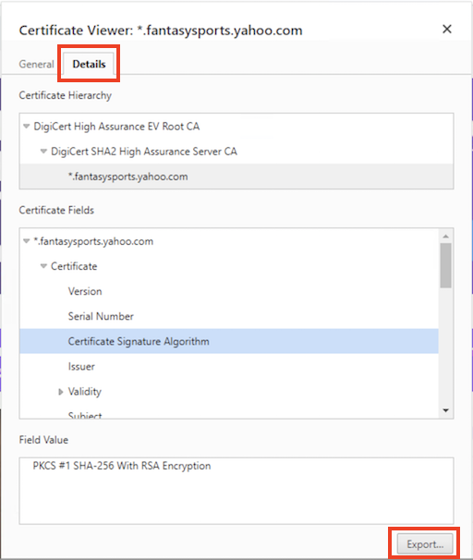Click the scroll down arrow in Certificate Fields
This screenshot has height=560, width=473.
pyautogui.click(x=445, y=410)
